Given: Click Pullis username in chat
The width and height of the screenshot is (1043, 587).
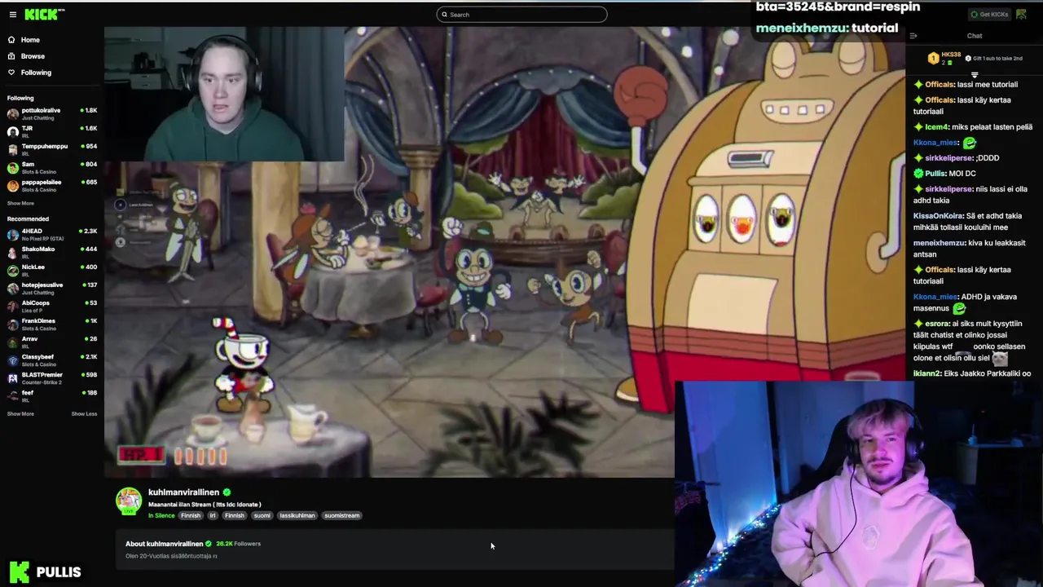Looking at the screenshot, I should [935, 174].
